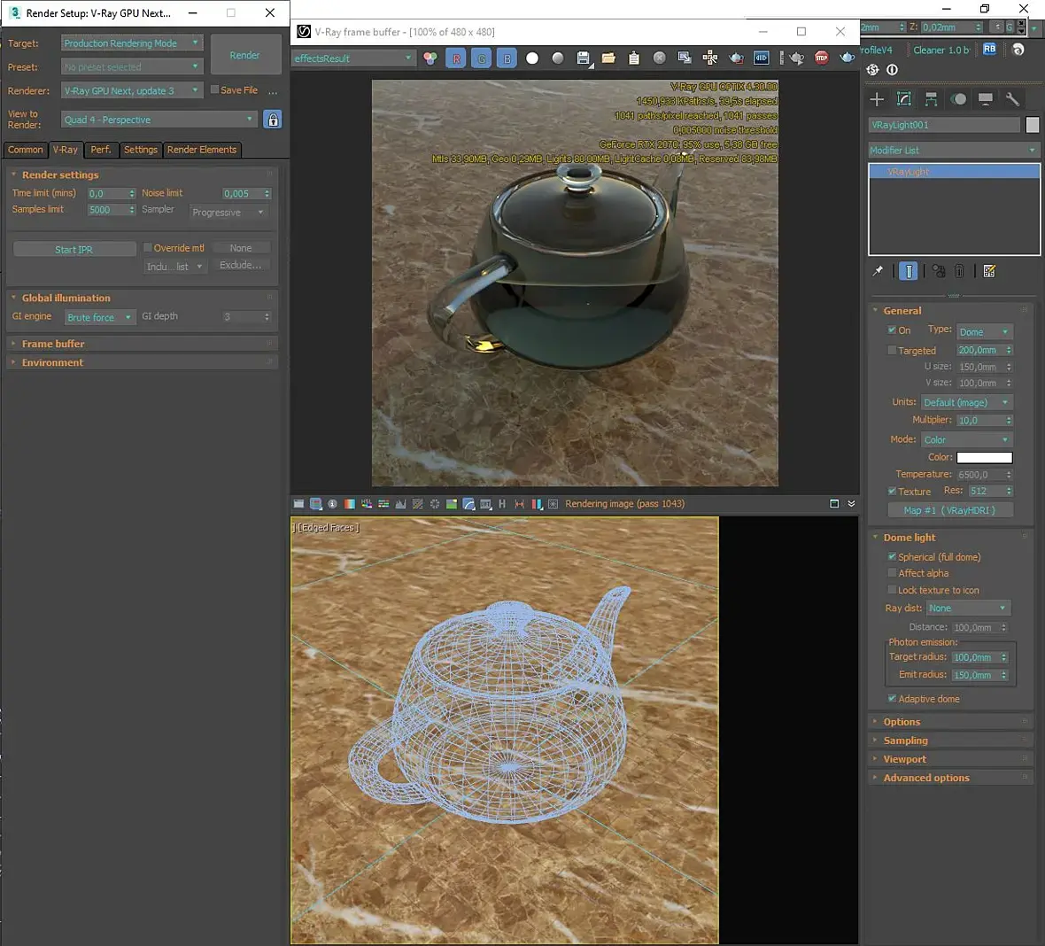Click the pin stack icon

click(878, 272)
